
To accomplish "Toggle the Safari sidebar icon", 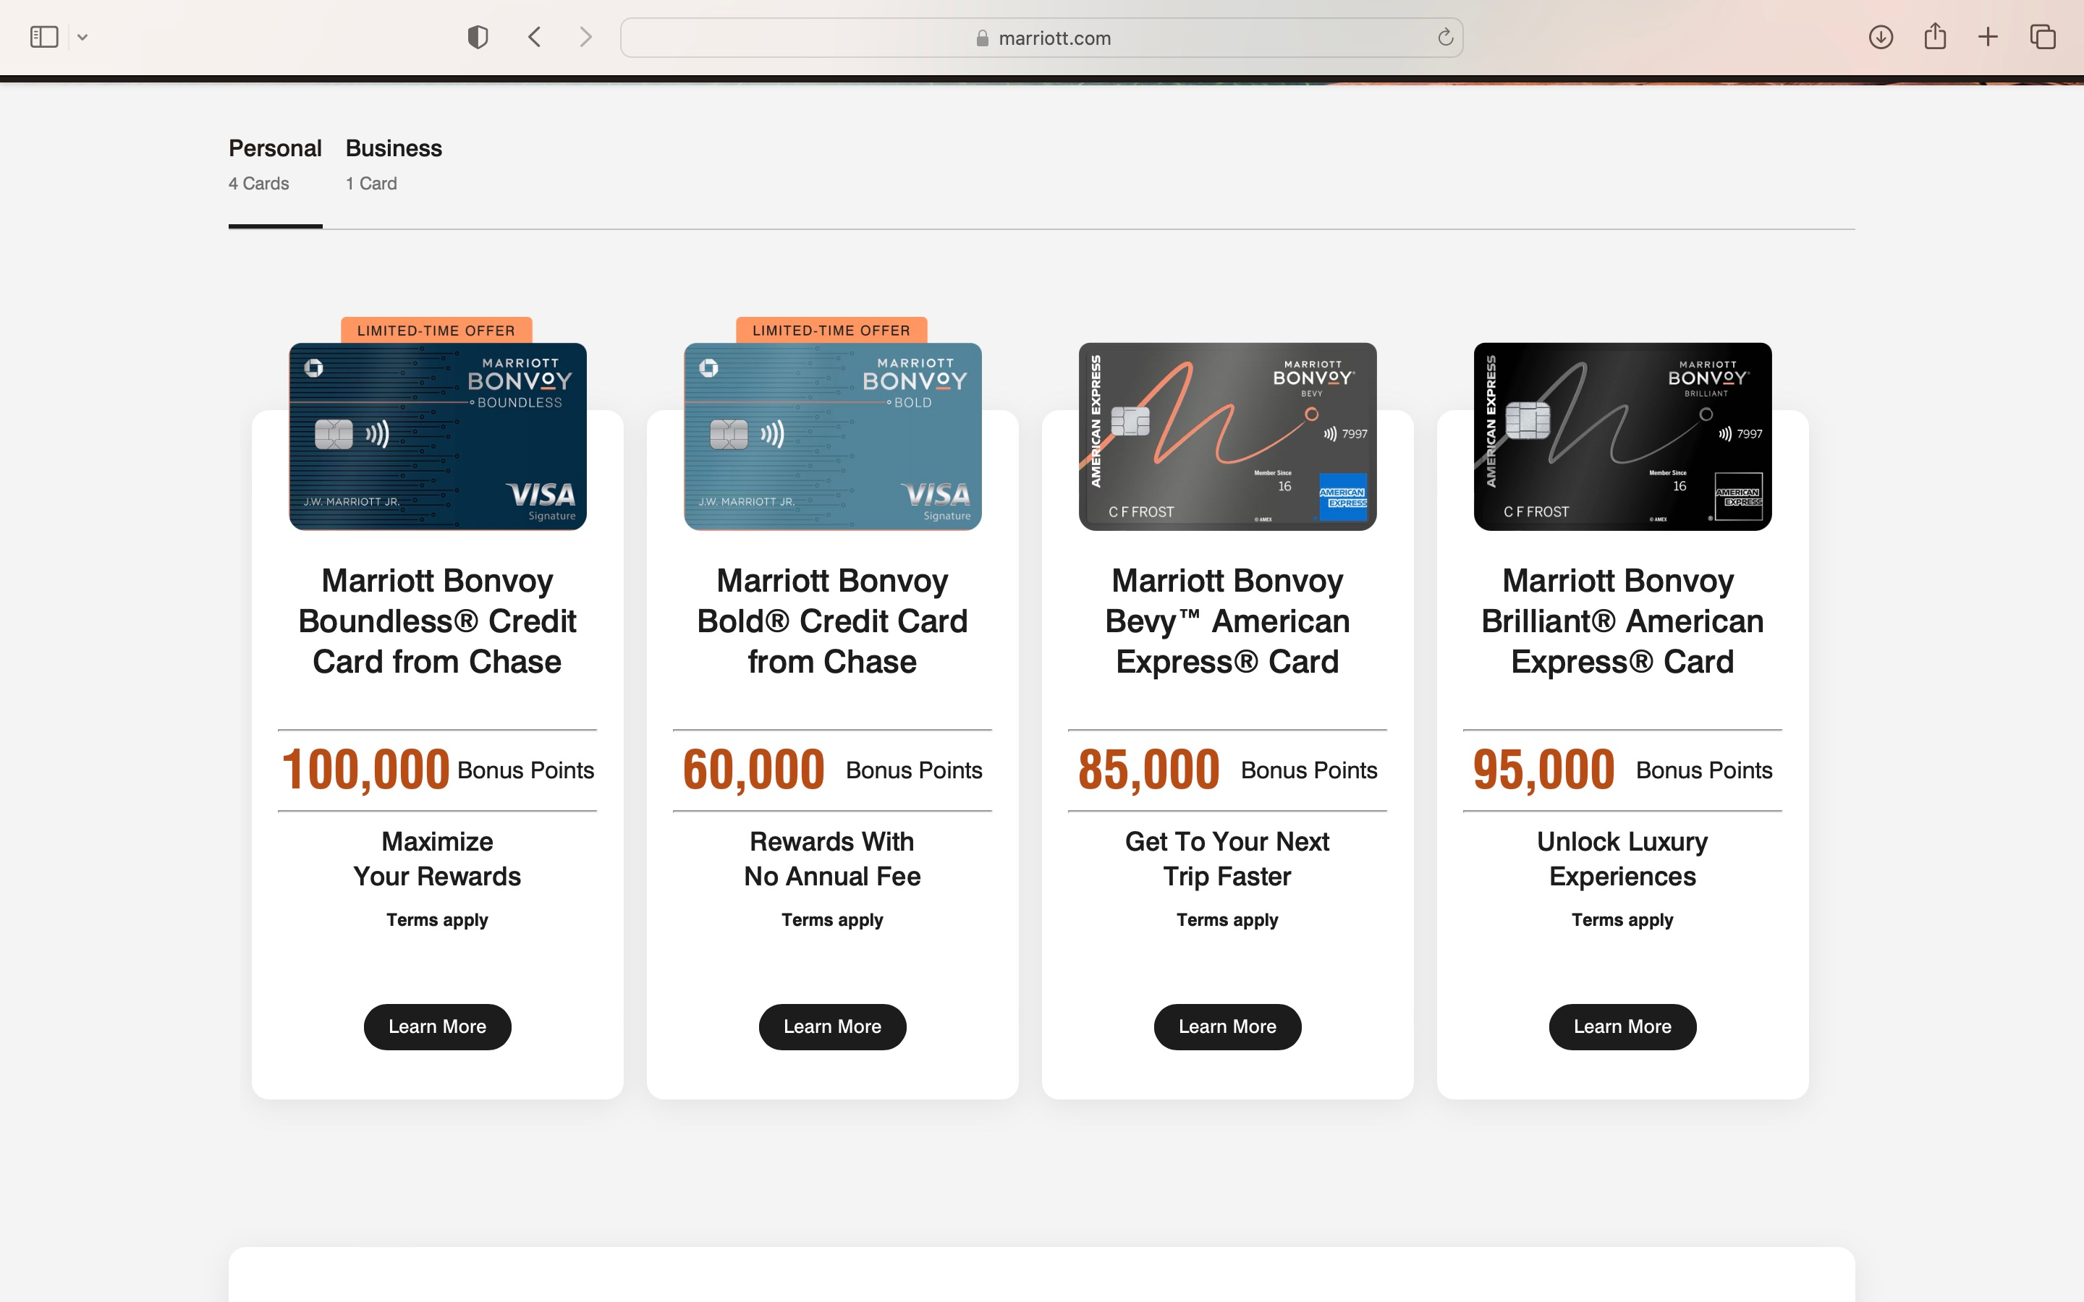I will point(44,37).
